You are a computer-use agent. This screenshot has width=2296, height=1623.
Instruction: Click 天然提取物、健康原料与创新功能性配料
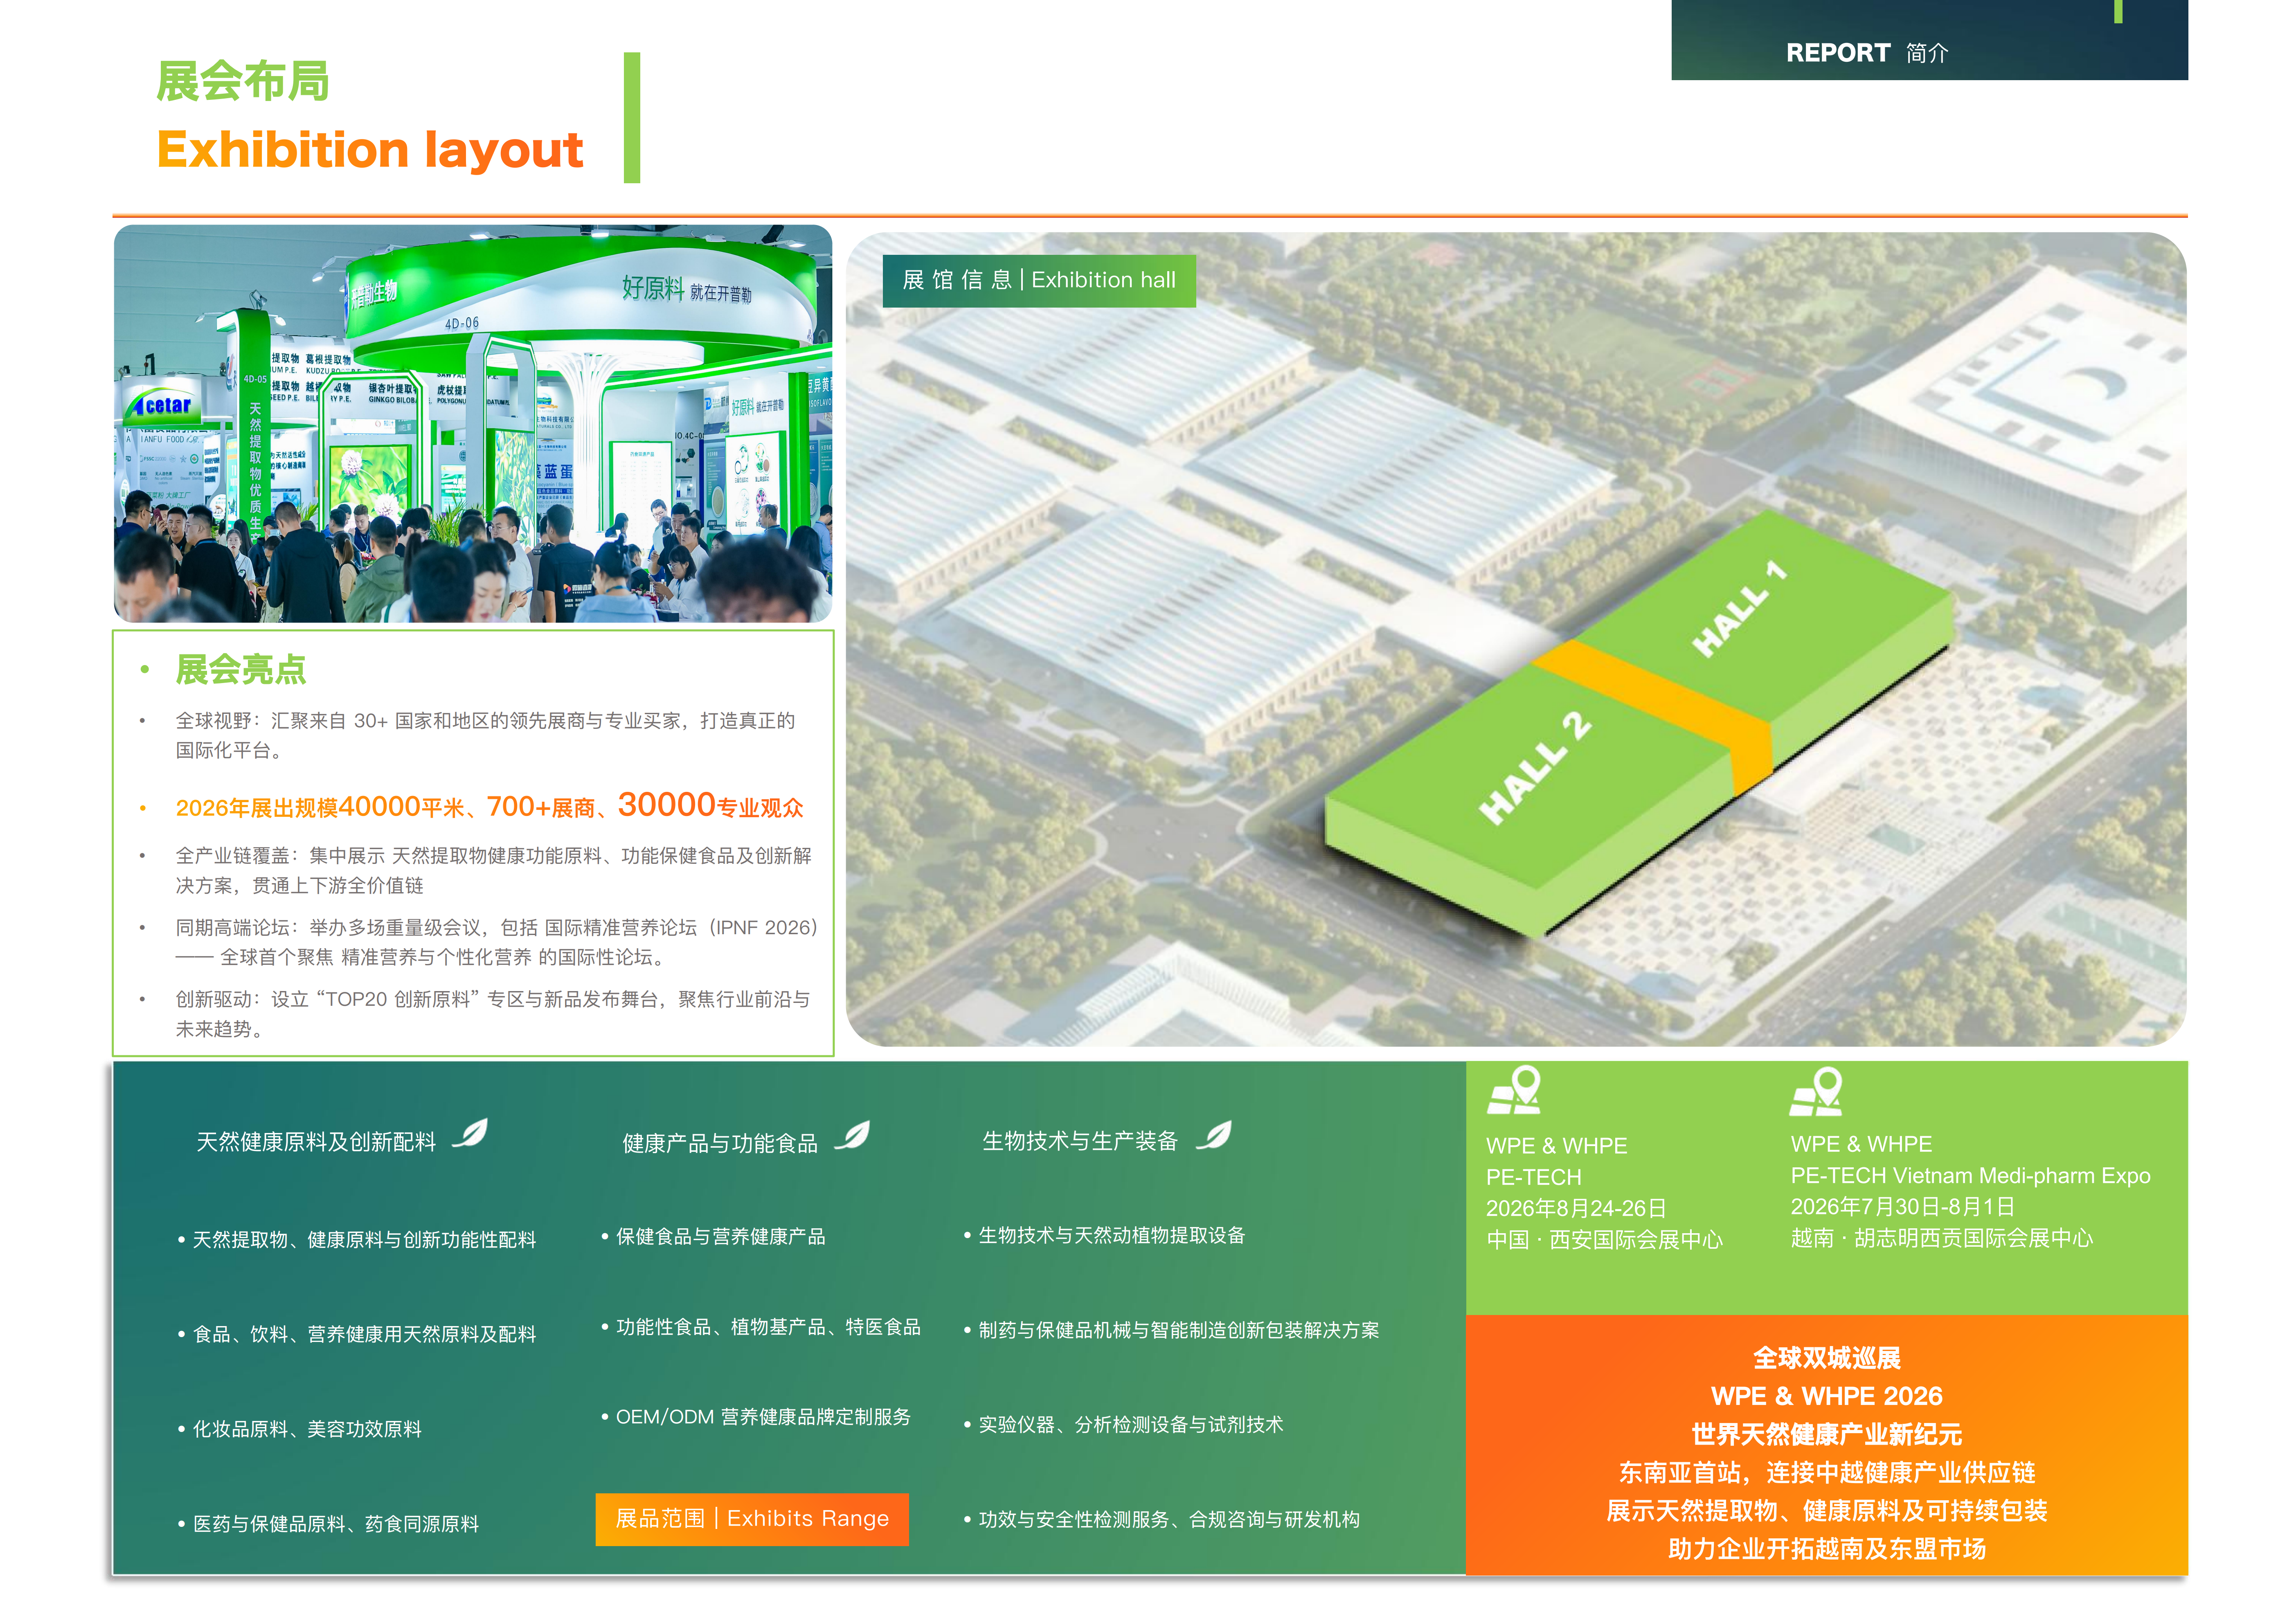pos(364,1240)
